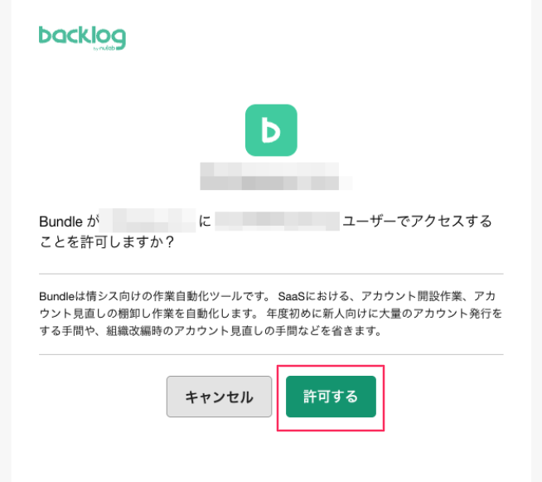Approve access with the 許可する button
The height and width of the screenshot is (482, 542).
(331, 397)
